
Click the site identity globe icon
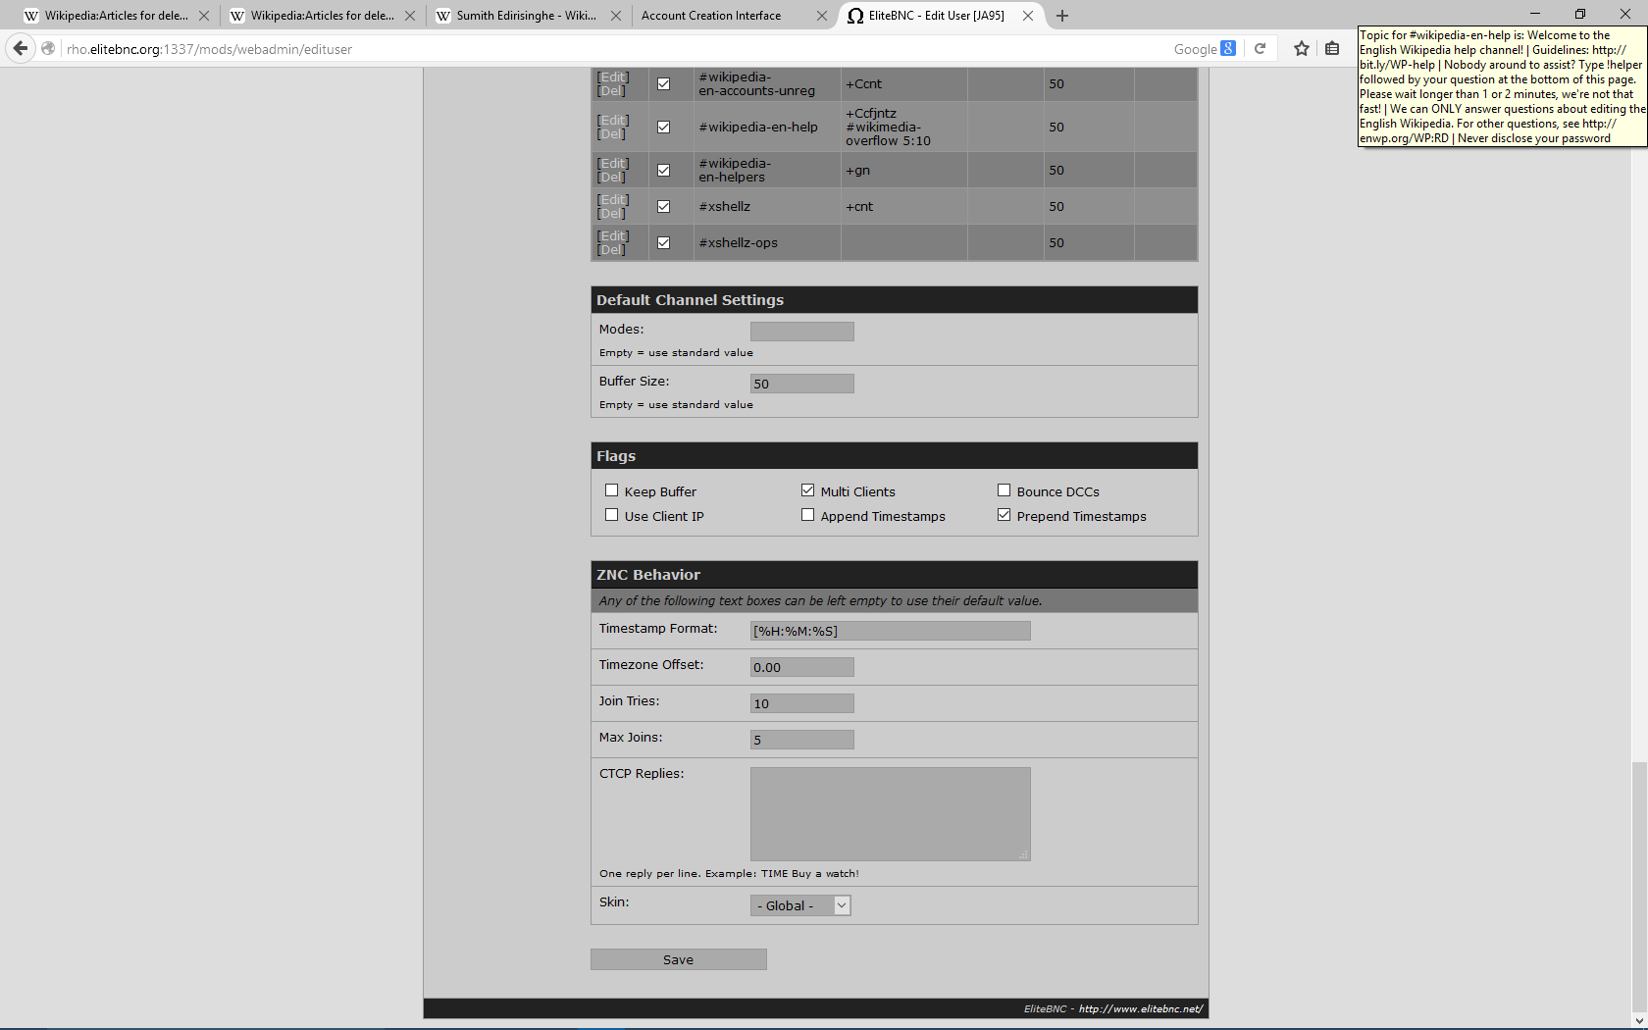pos(48,48)
